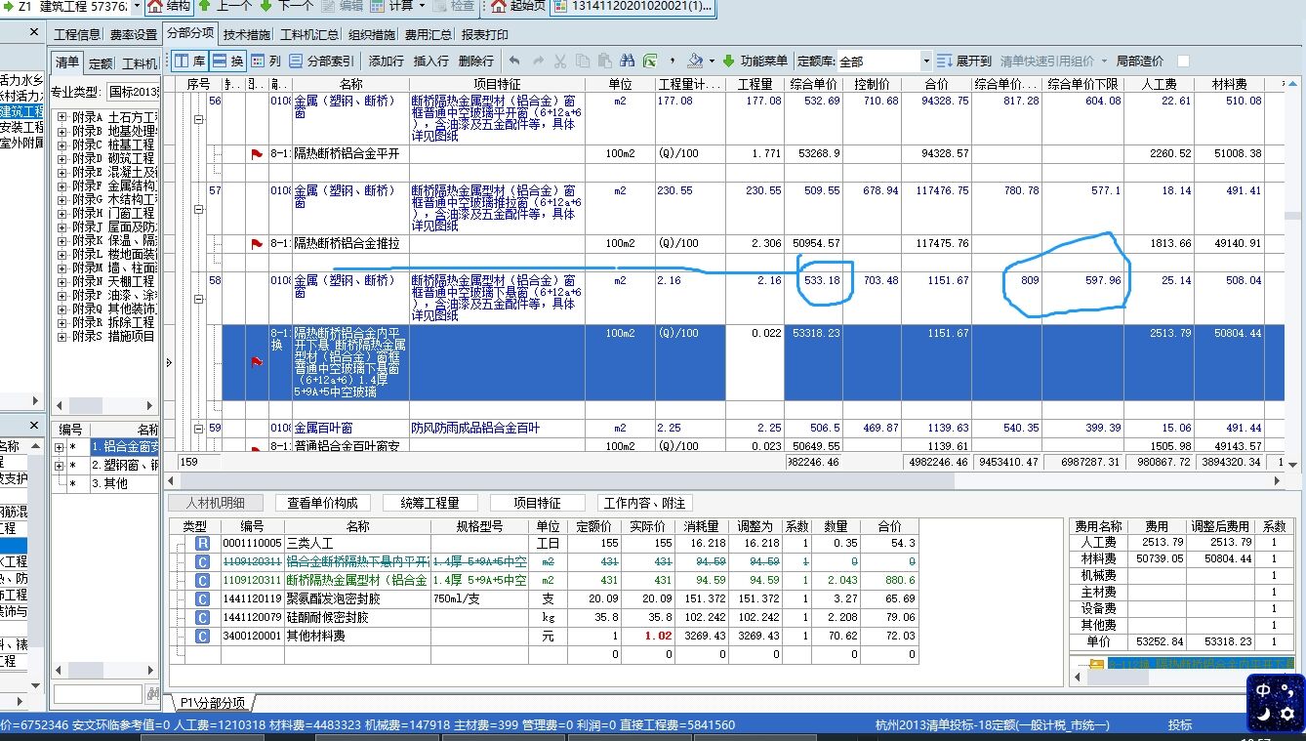Screen dimensions: 1306x741
Task: Open the 功能菜单 green arrow menu
Action: click(x=755, y=61)
